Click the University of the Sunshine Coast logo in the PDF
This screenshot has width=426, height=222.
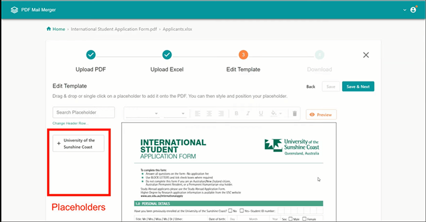(x=292, y=147)
